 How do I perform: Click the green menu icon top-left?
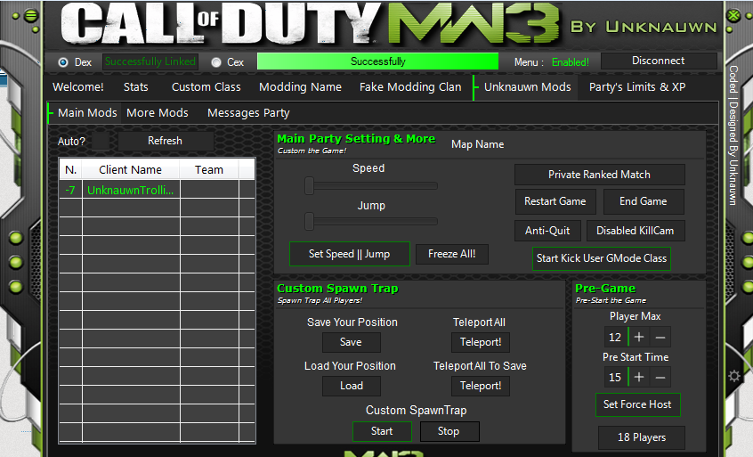click(x=31, y=16)
